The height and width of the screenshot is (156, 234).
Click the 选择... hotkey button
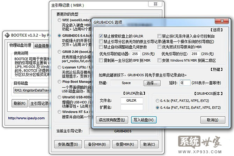point(152,83)
